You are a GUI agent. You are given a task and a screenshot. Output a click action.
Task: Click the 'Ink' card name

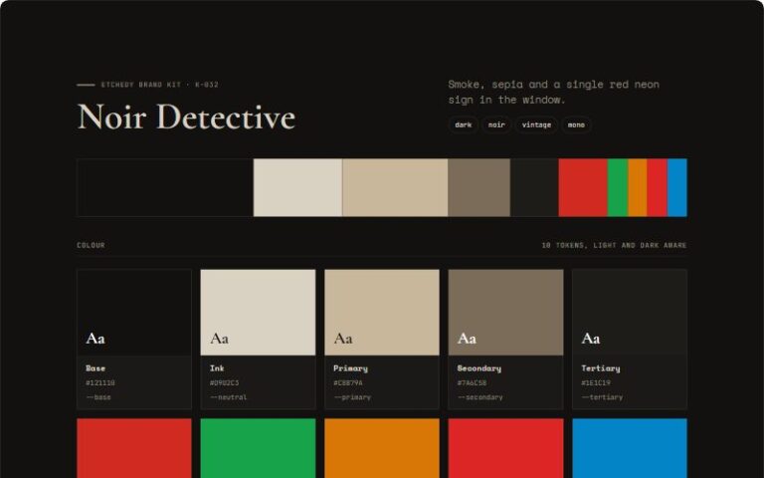pos(217,368)
